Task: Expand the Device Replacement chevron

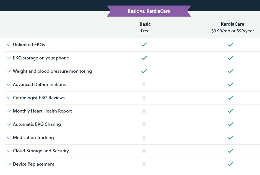Action: tap(9, 164)
